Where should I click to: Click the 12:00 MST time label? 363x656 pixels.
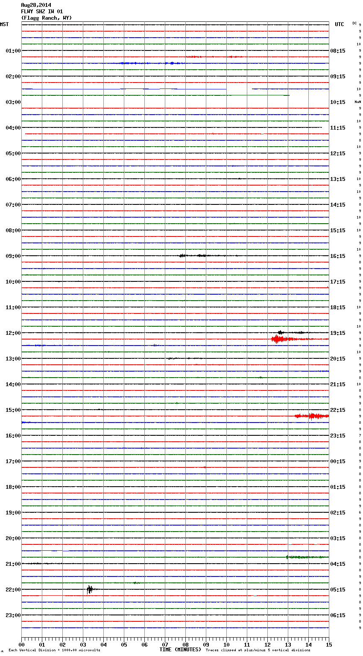[13, 333]
